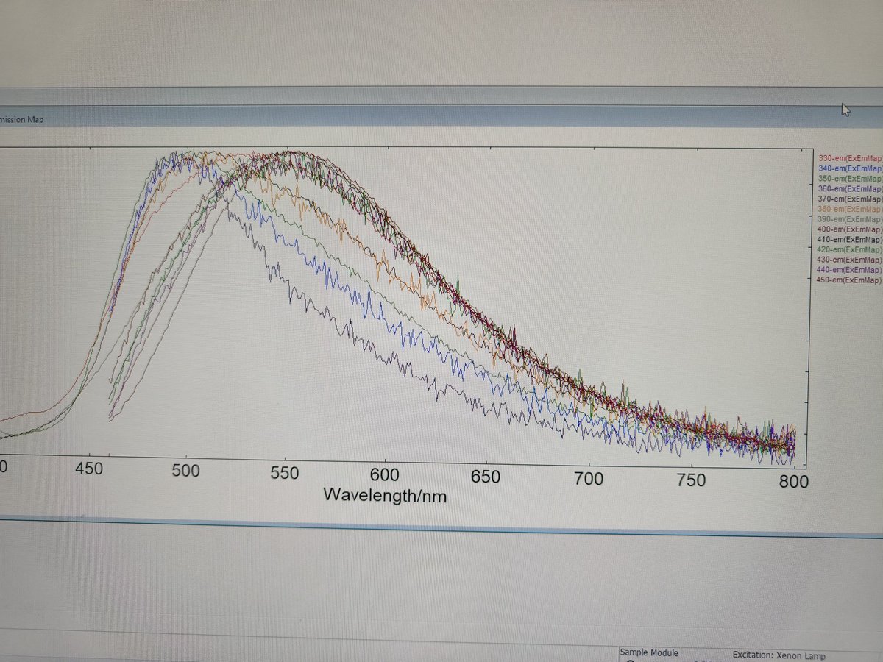Click the 550 x-axis tick label
This screenshot has height=662, width=883.
(x=283, y=474)
